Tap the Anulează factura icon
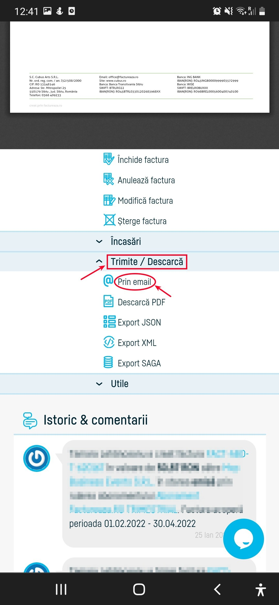Image resolution: width=279 pixels, height=605 pixels. 109,179
